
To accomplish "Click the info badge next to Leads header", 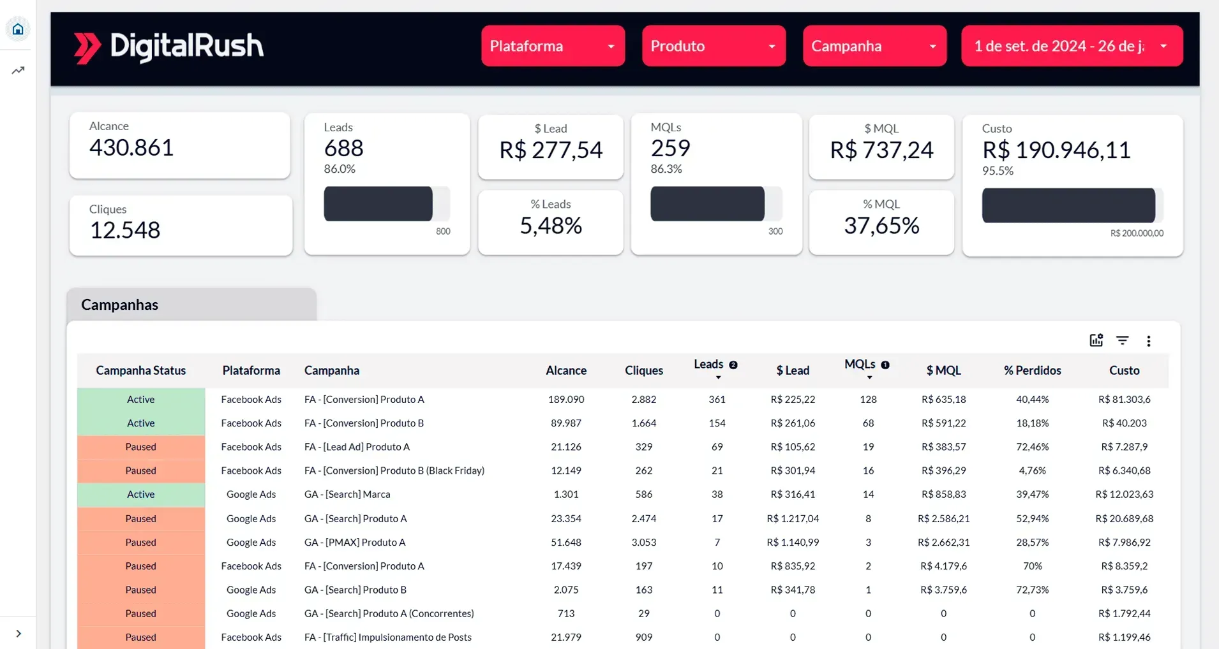I will coord(733,365).
